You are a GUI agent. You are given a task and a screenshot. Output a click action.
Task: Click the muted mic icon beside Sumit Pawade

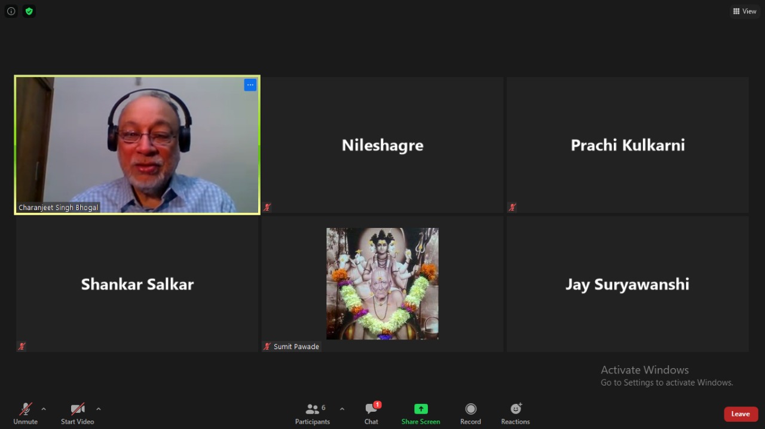coord(267,347)
